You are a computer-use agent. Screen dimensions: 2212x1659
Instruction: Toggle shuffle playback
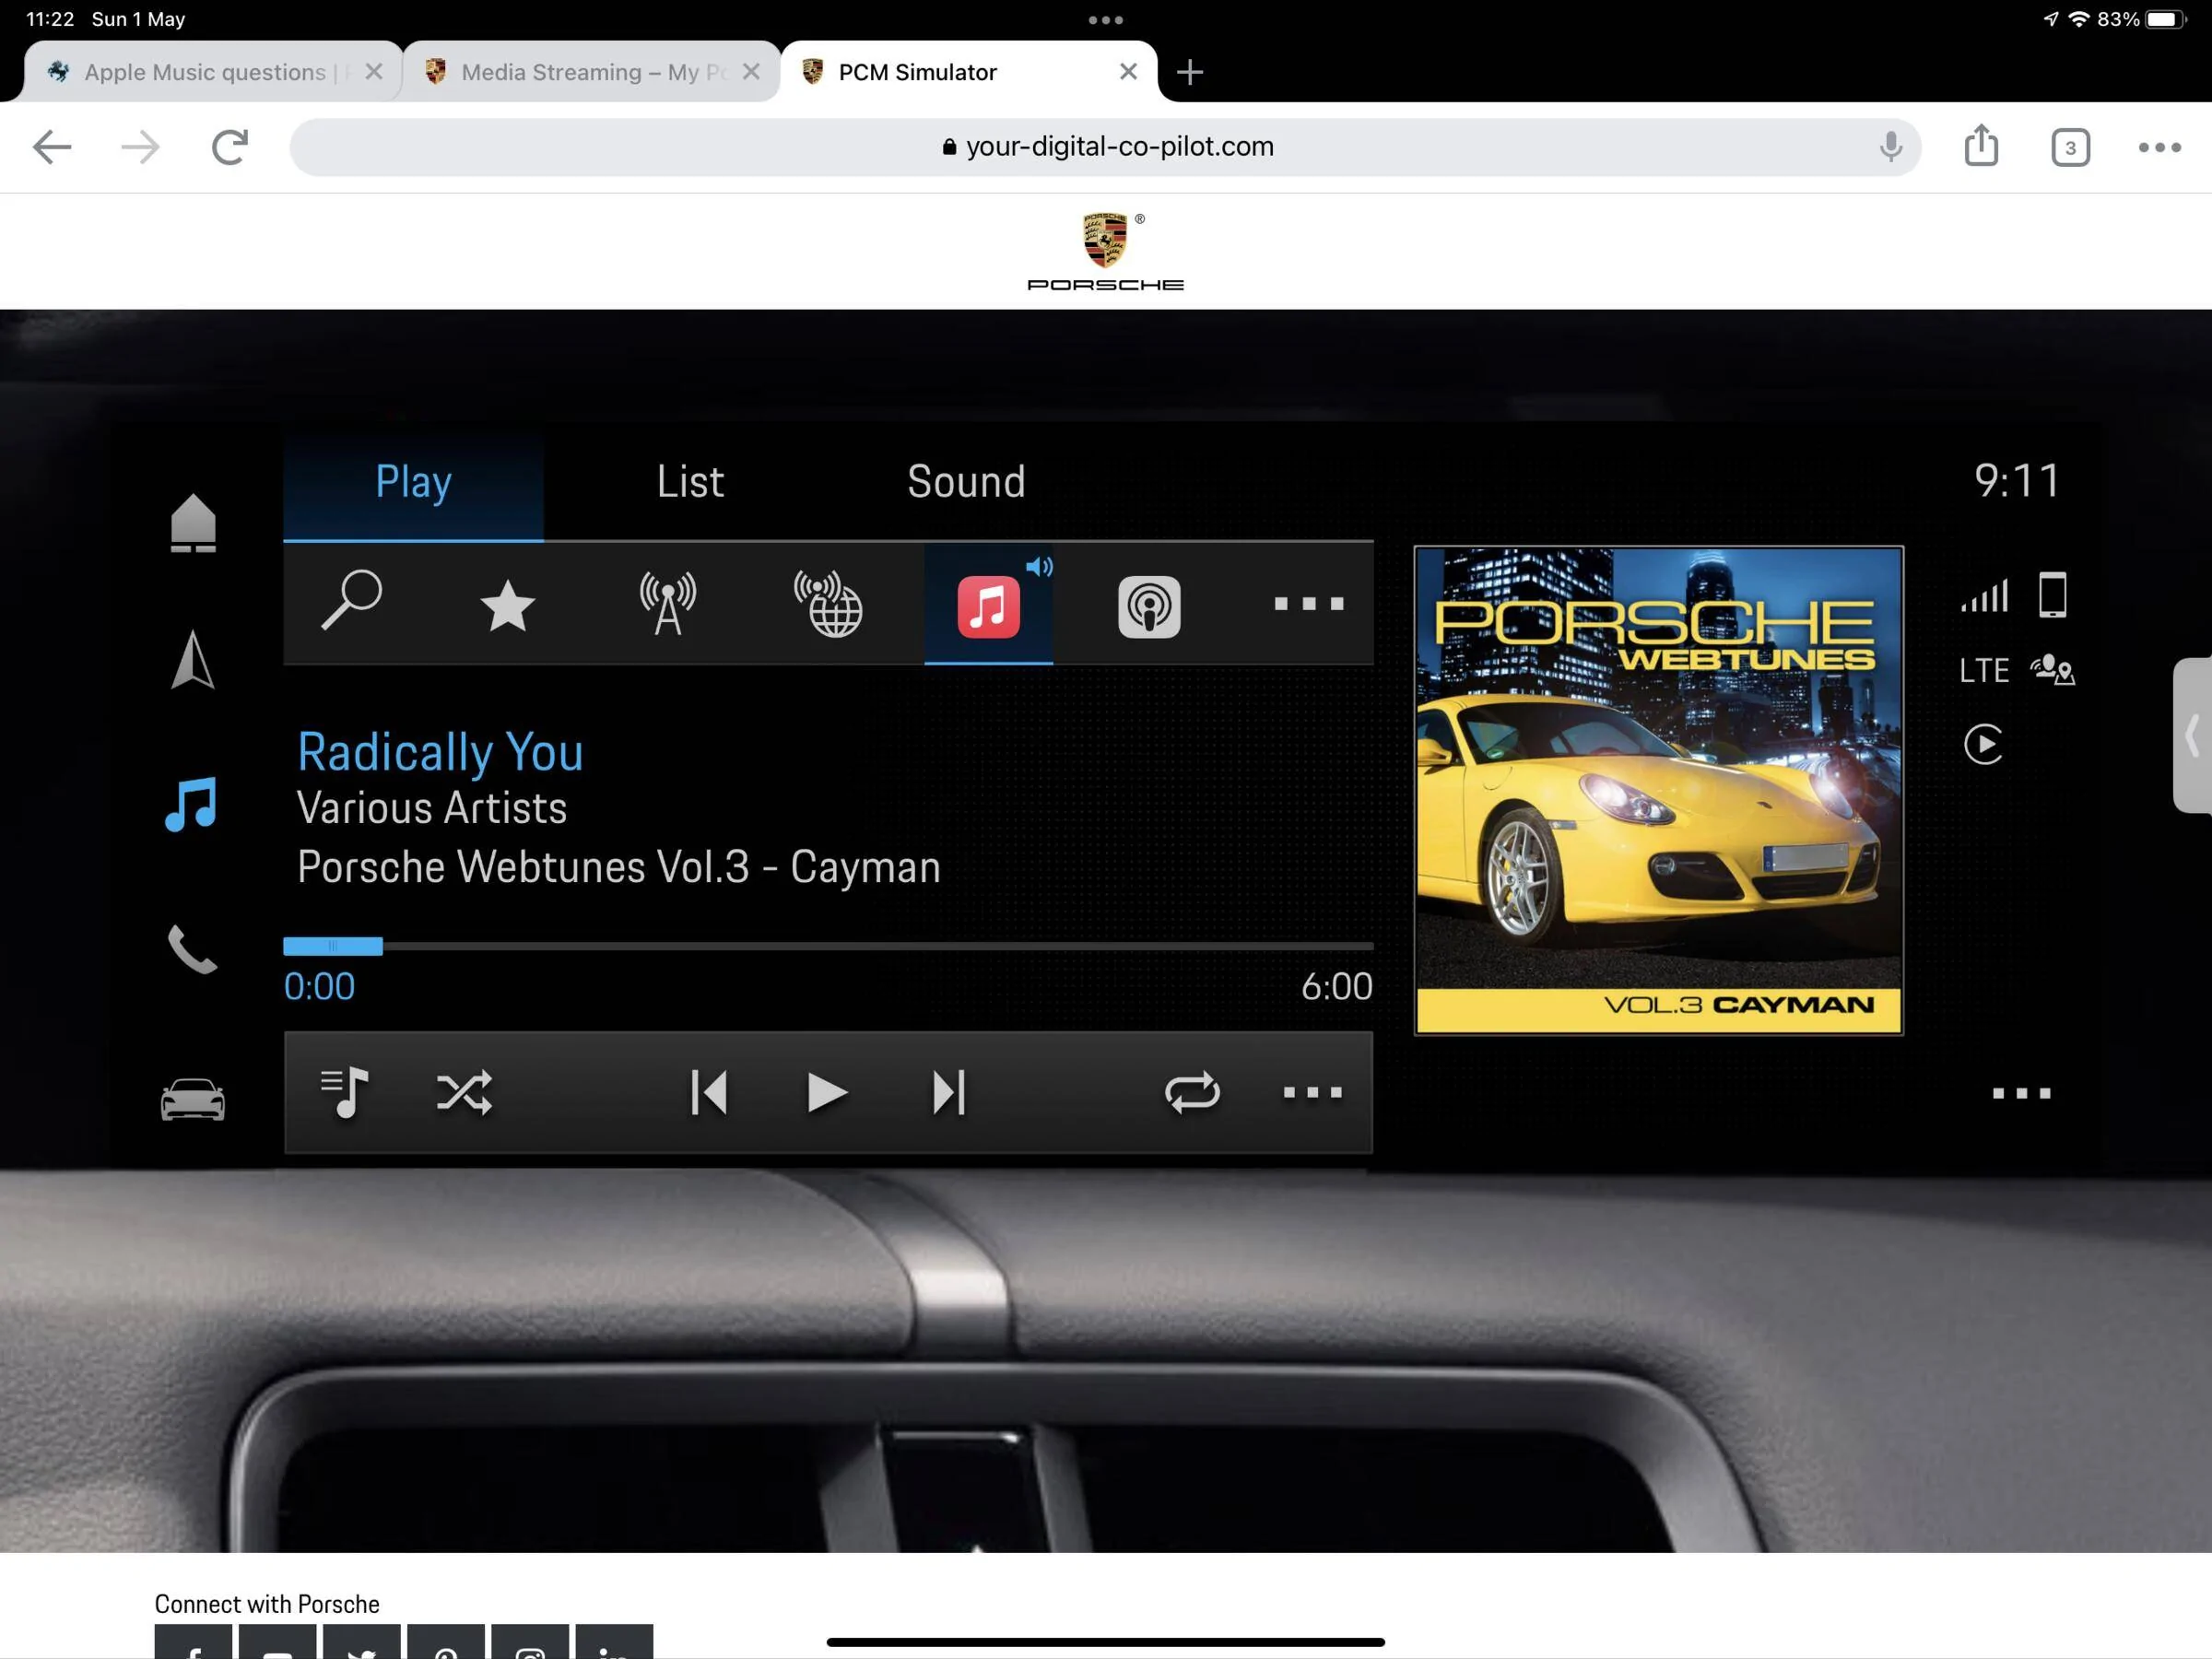[465, 1093]
